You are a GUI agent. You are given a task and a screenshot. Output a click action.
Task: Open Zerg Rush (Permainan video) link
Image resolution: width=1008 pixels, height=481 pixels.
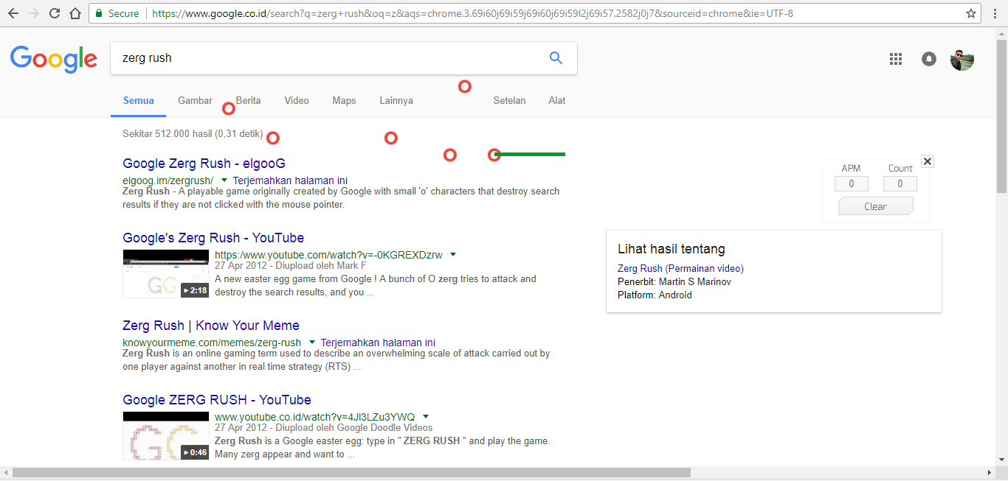pos(680,268)
